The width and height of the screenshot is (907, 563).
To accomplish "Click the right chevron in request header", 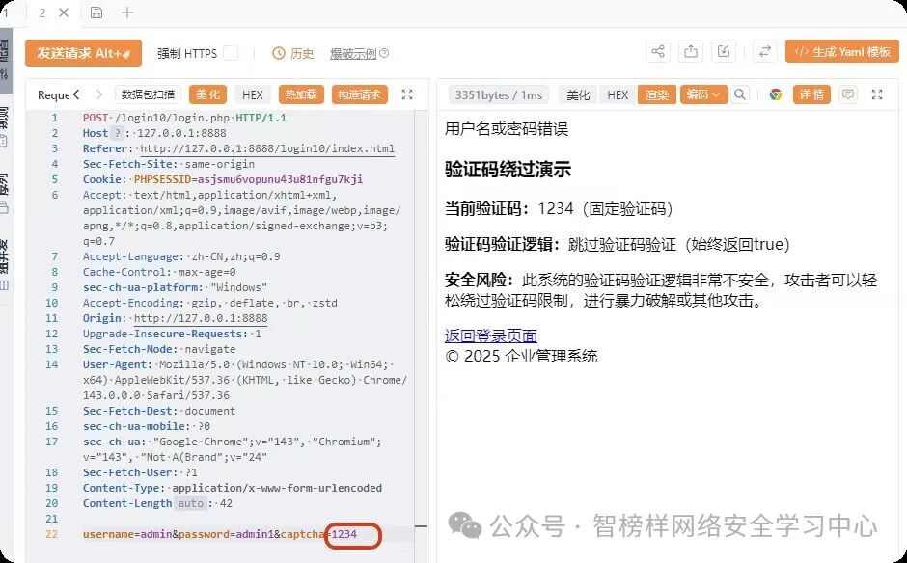I will pyautogui.click(x=99, y=94).
